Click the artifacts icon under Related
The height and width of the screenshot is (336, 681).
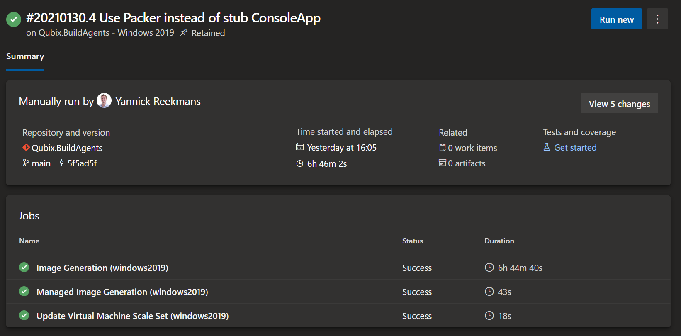[x=443, y=163]
